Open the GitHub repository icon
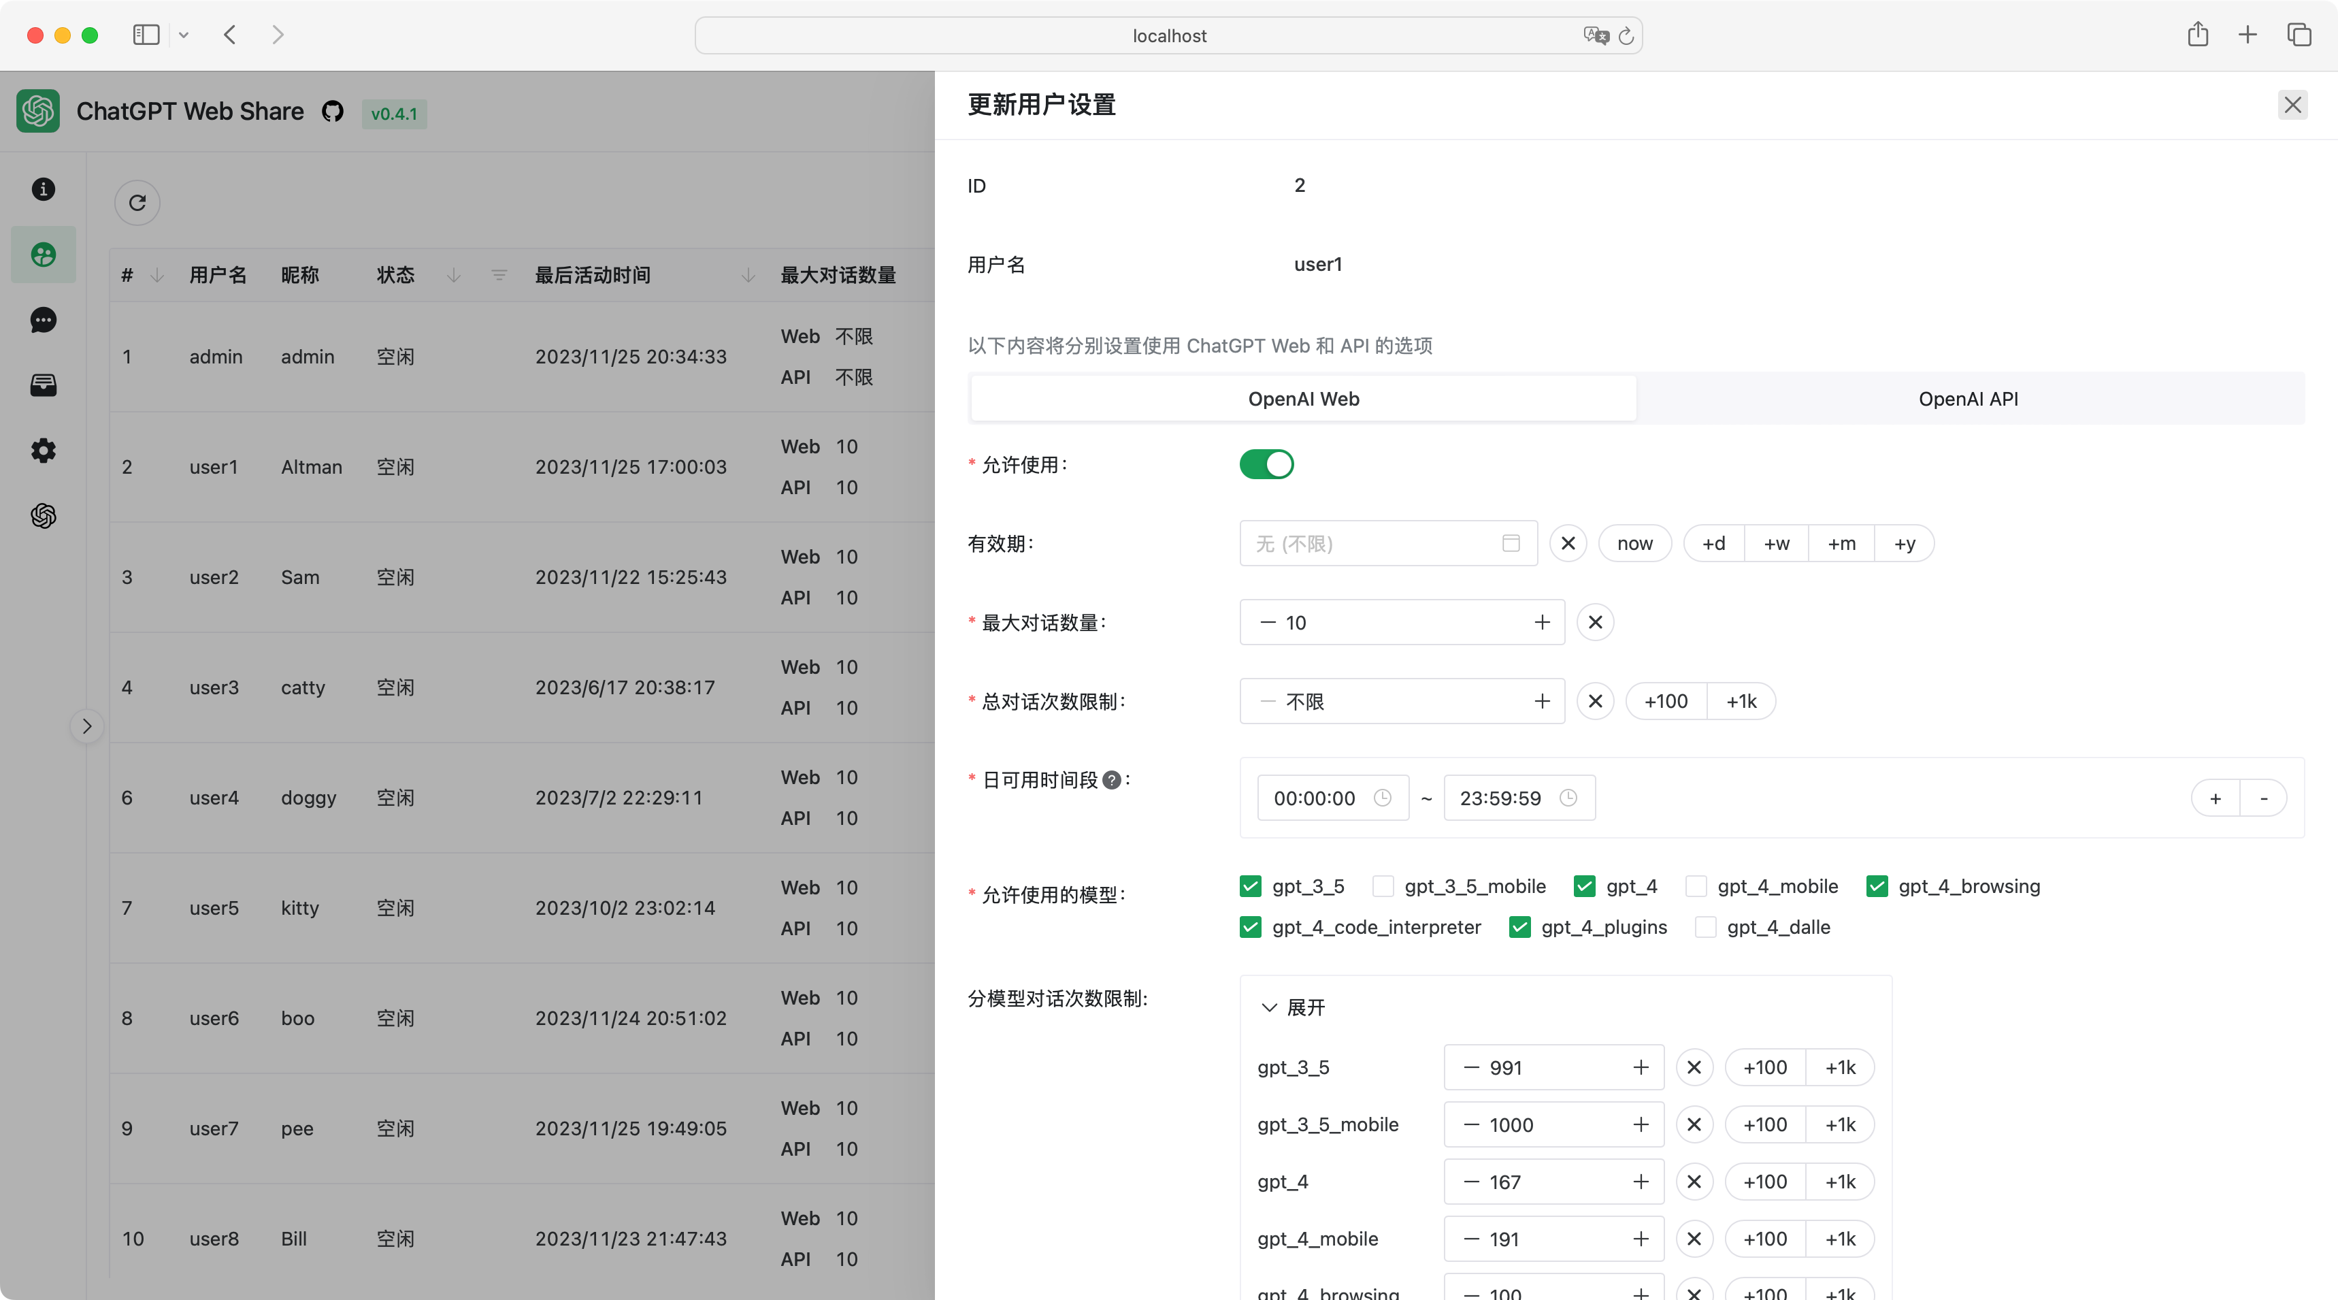 (x=332, y=112)
